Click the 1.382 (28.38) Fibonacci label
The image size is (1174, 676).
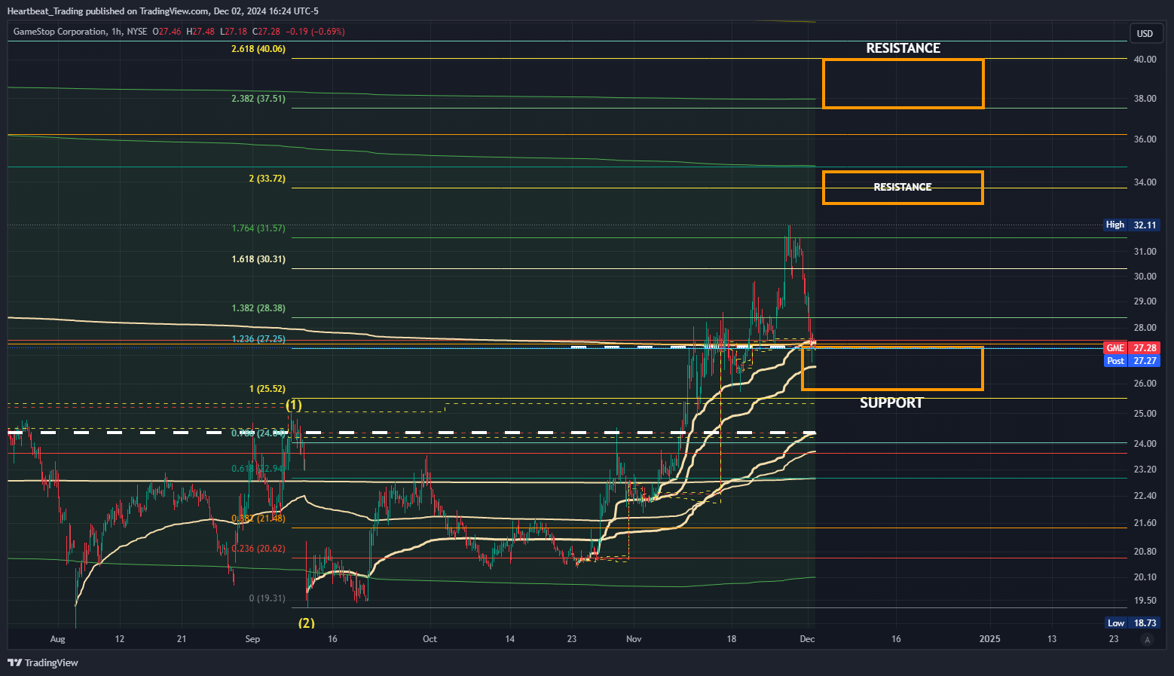coord(258,308)
